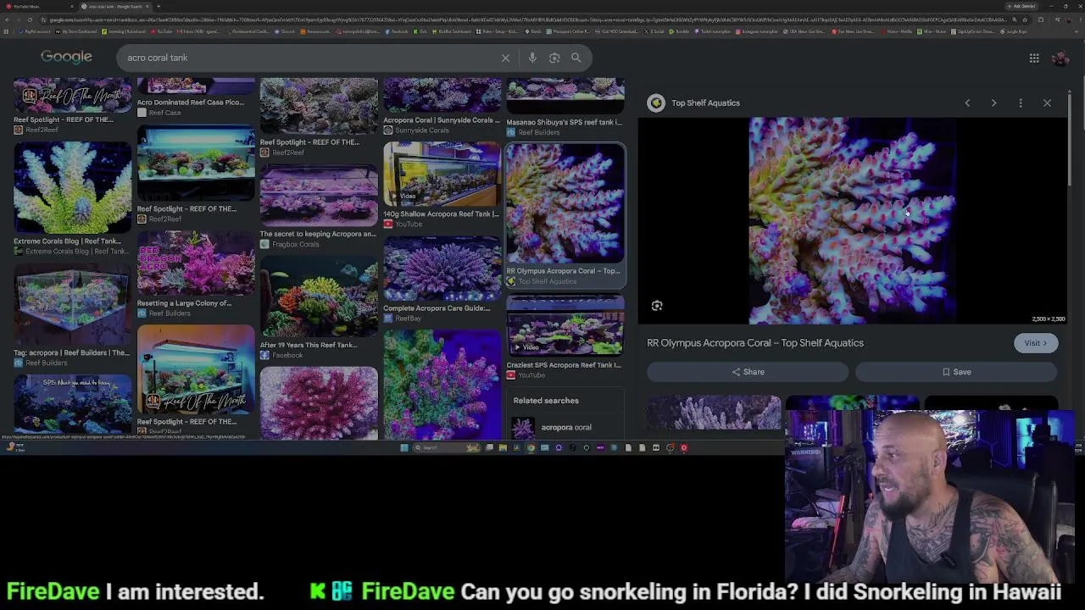
Task: Show previous image in preview panel
Action: pyautogui.click(x=967, y=103)
